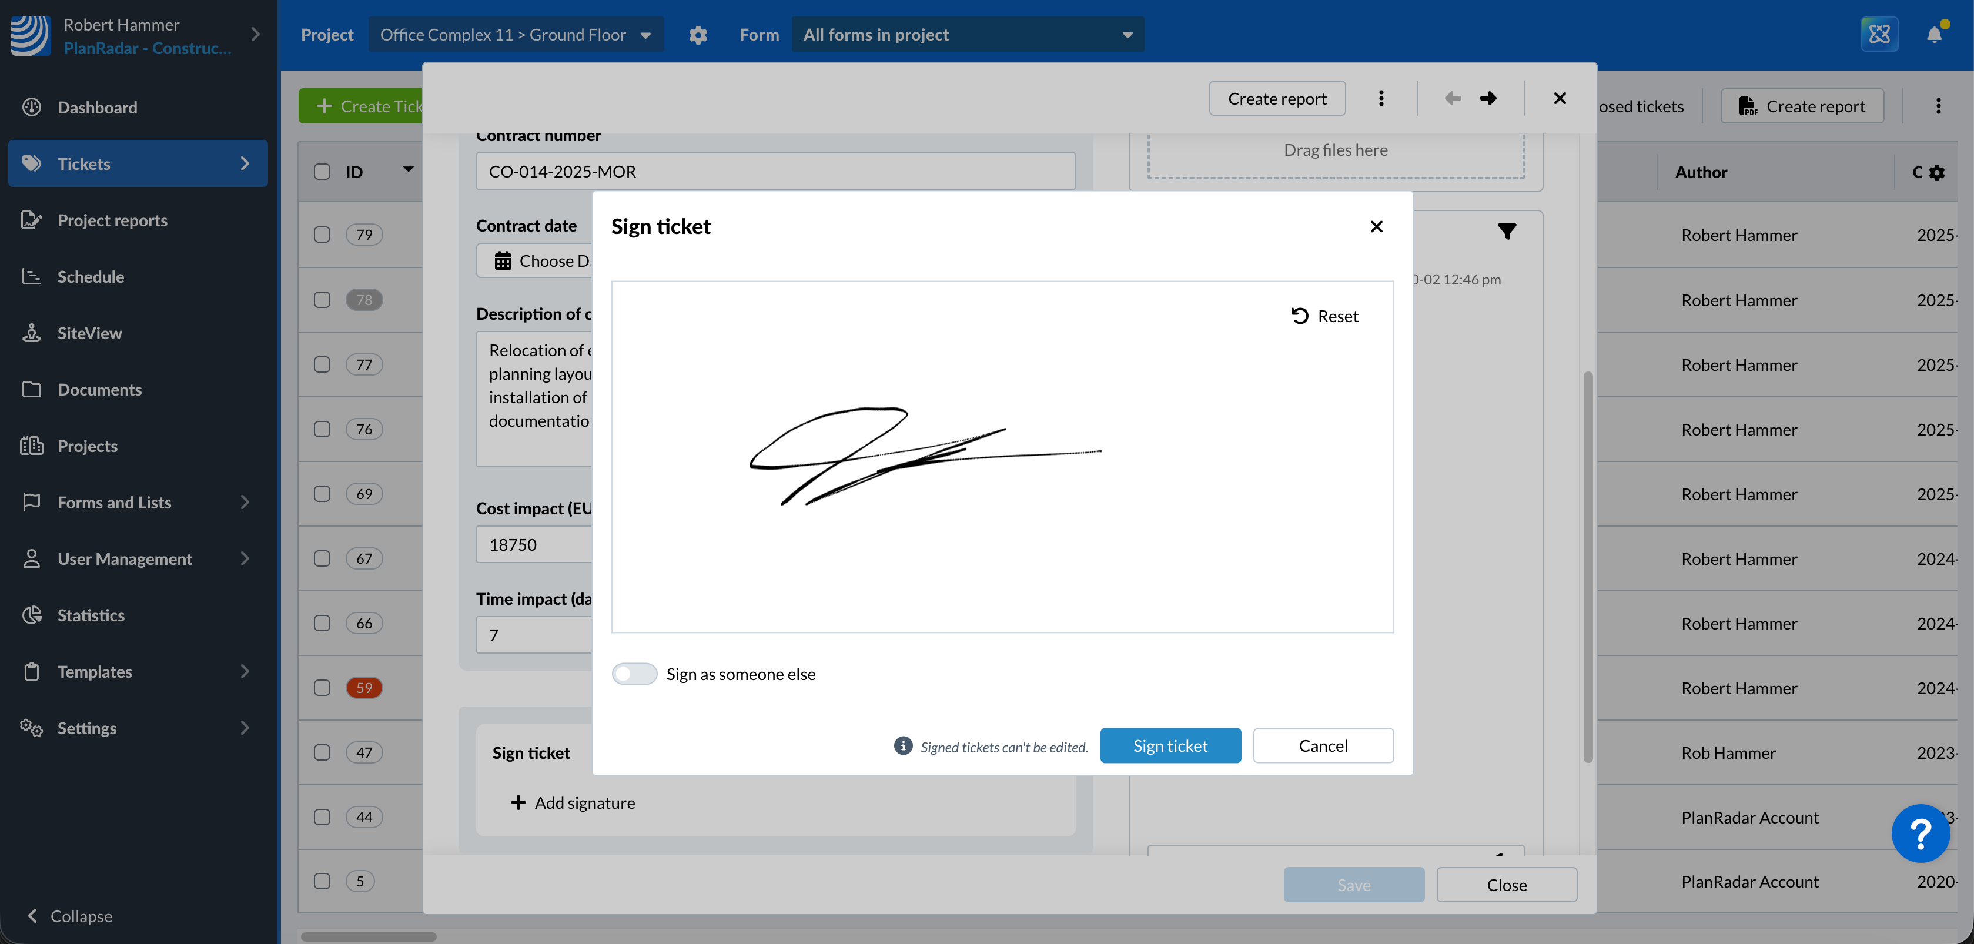This screenshot has width=1974, height=944.
Task: Open the help question mark bubble
Action: (x=1921, y=833)
